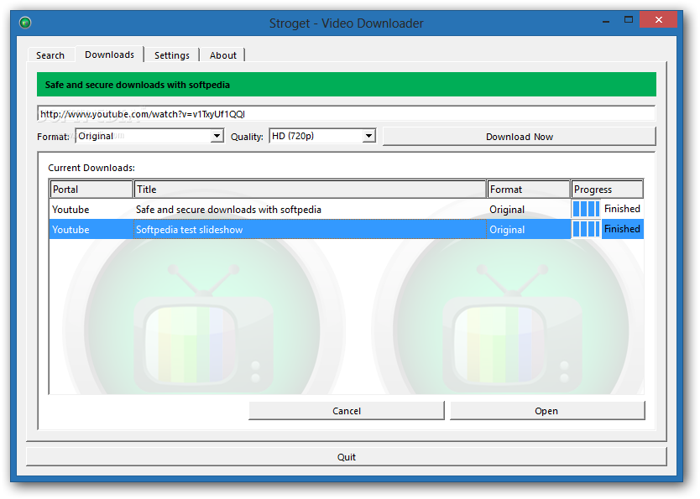Click the green 'Safe and secure downloads' banner
Image resolution: width=700 pixels, height=499 pixels.
coord(347,84)
